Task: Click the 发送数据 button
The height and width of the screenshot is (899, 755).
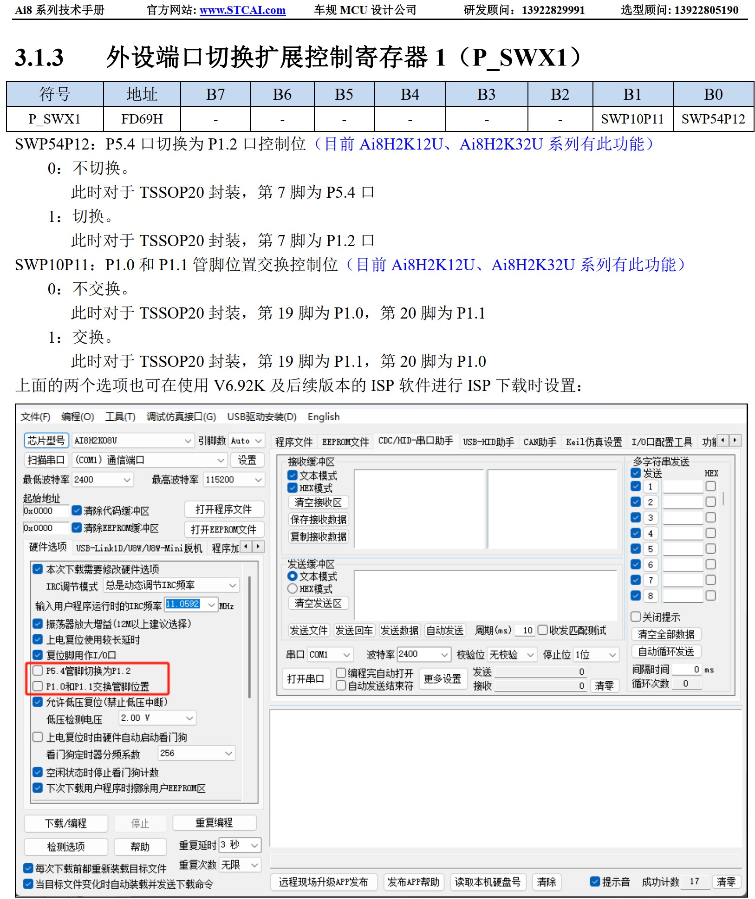Action: pyautogui.click(x=399, y=630)
